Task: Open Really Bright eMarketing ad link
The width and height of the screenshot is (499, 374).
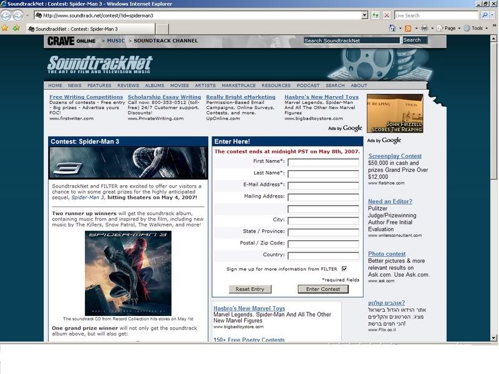Action: tap(241, 97)
